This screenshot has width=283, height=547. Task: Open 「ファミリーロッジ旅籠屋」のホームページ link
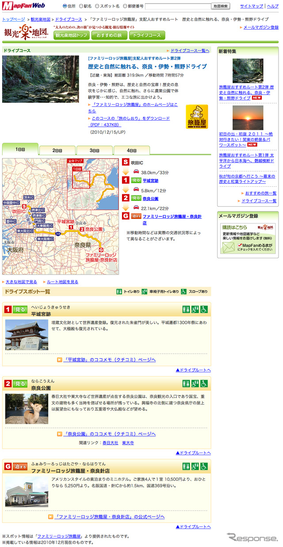[133, 107]
